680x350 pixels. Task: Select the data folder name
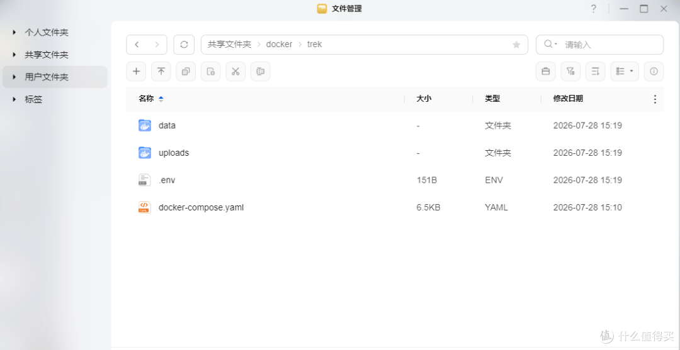click(x=167, y=126)
